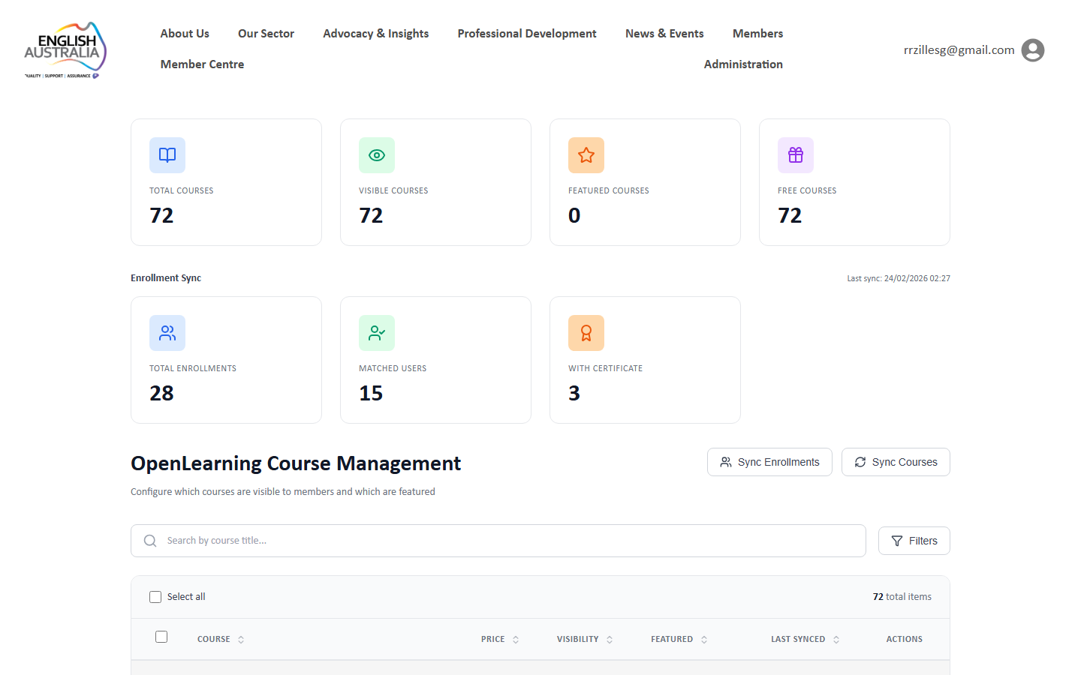Click the 72 total items count

pos(902,597)
